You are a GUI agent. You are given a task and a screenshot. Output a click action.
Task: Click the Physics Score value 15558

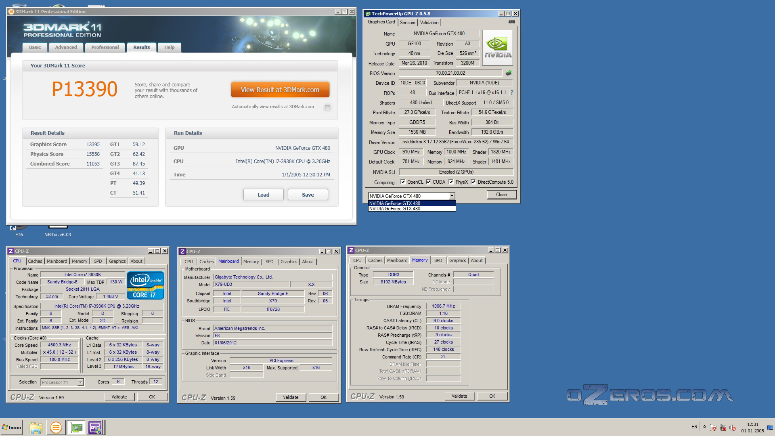pos(93,154)
